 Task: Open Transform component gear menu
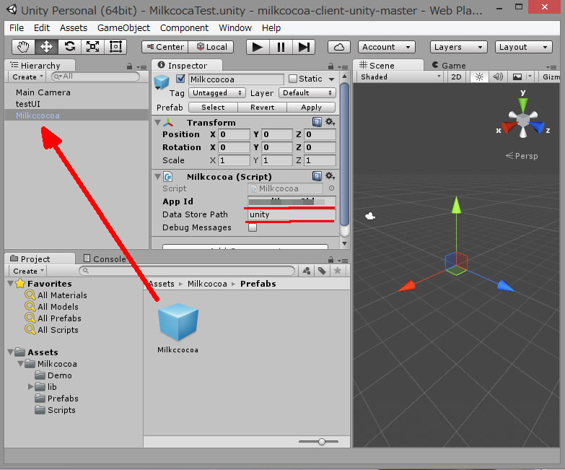click(330, 122)
